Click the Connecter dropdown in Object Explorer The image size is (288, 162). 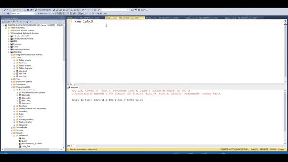[7, 22]
